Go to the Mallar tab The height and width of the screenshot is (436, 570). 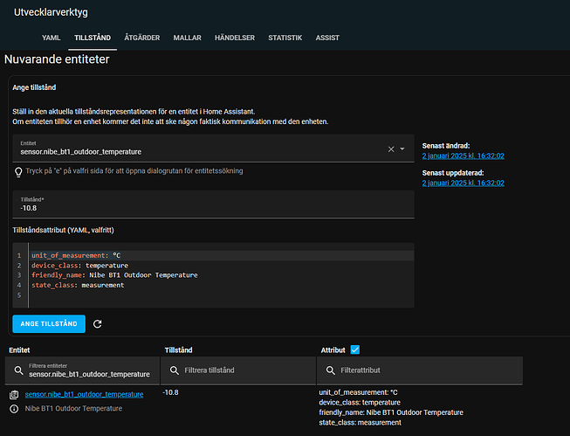[x=188, y=38]
